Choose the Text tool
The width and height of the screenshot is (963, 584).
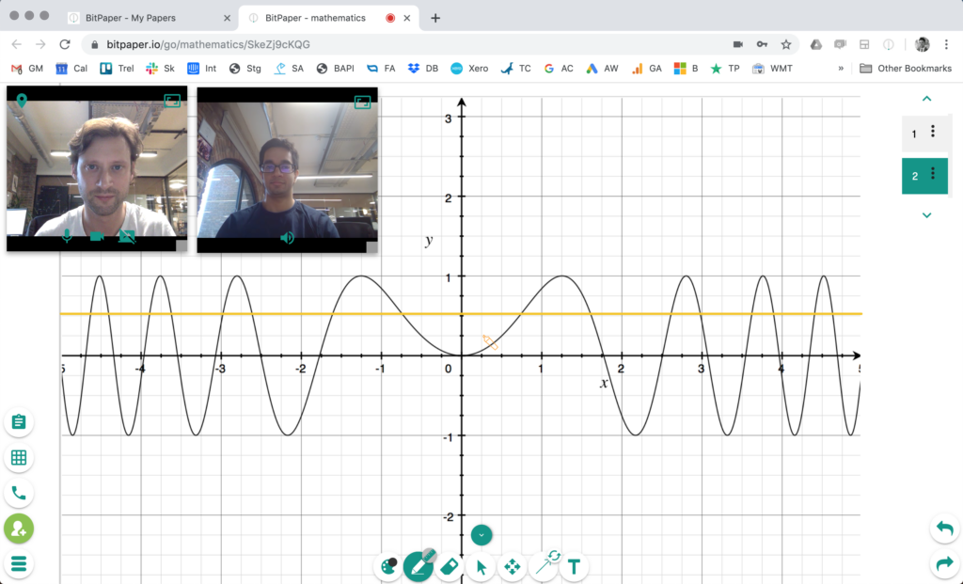coord(574,566)
